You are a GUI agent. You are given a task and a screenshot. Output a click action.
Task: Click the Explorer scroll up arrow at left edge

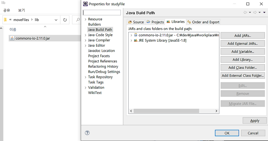point(1,28)
